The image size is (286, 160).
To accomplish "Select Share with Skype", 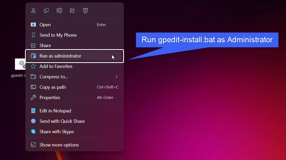I will (x=74, y=132).
